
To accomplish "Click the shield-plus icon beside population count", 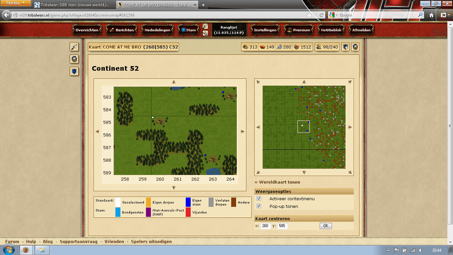I will [x=345, y=47].
